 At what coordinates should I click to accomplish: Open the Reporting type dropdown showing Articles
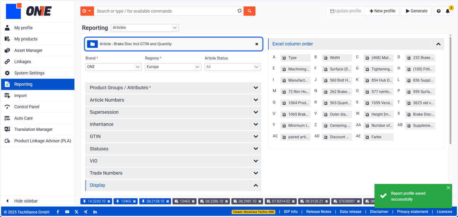(x=145, y=27)
